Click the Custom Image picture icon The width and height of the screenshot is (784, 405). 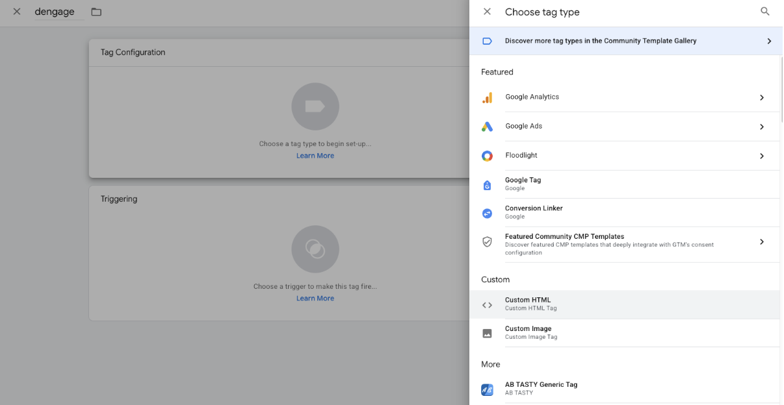pos(487,333)
